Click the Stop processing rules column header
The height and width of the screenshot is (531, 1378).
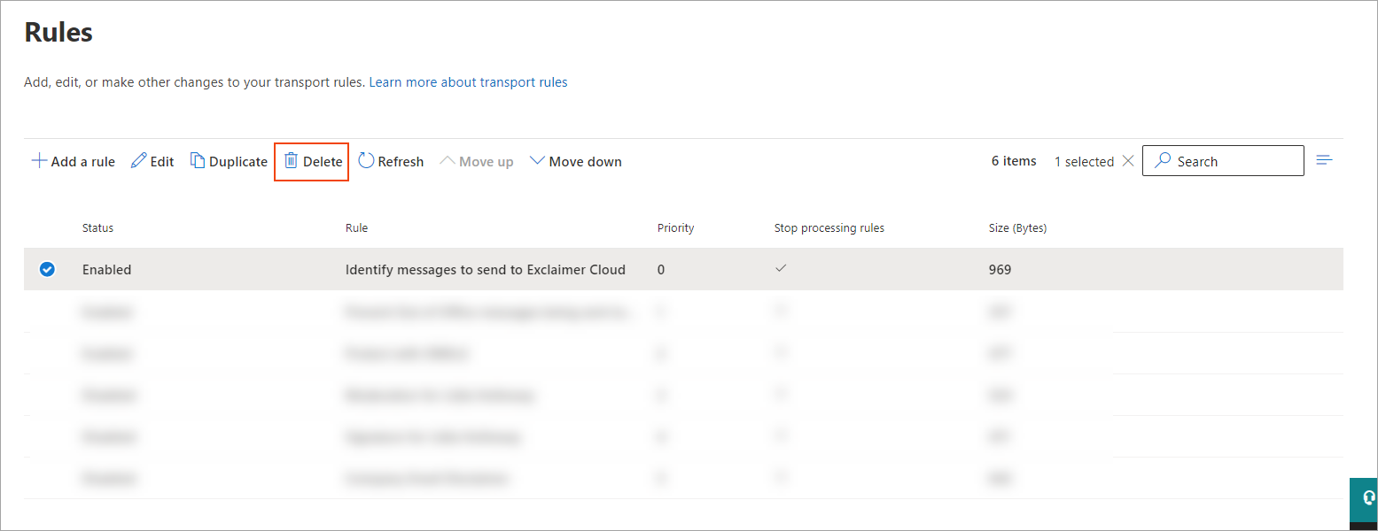[x=829, y=228]
